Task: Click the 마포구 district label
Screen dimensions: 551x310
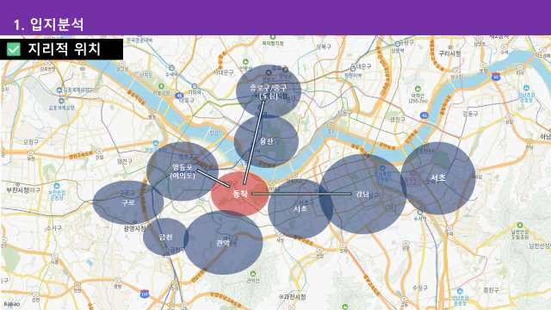Action: pyautogui.click(x=187, y=100)
